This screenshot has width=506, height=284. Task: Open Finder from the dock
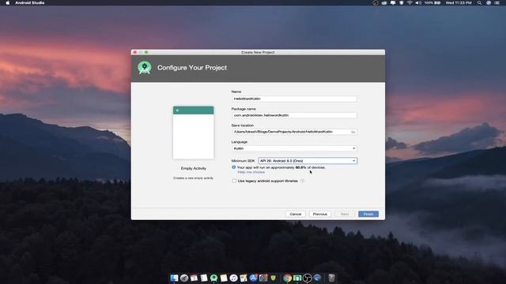pos(174,278)
